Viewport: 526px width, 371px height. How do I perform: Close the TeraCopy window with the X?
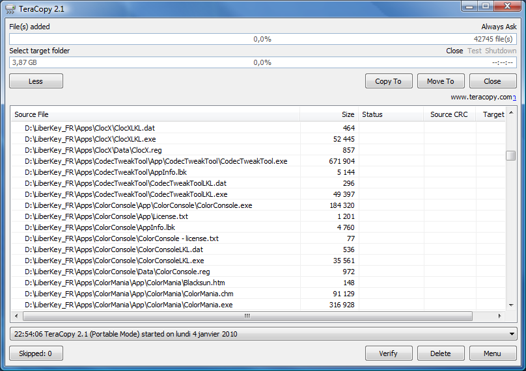(508, 6)
